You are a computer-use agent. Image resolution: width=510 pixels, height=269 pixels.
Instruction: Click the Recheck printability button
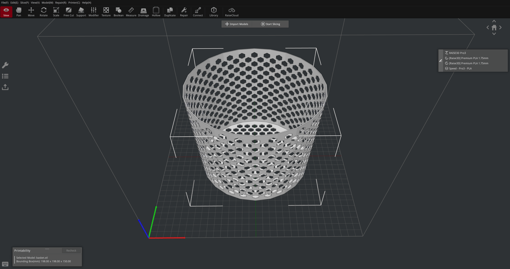(x=71, y=251)
